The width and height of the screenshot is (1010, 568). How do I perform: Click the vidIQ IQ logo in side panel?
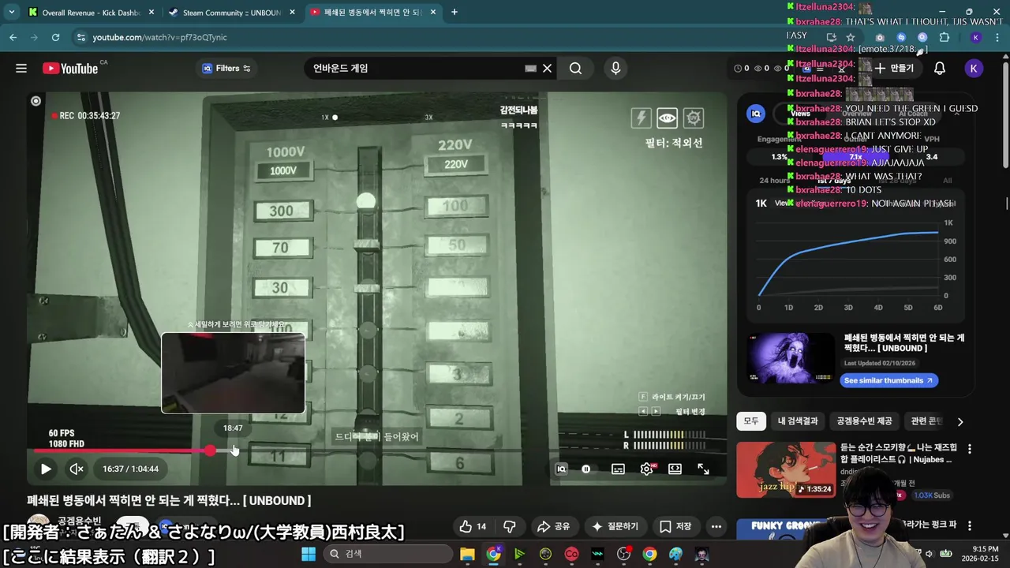click(x=756, y=114)
